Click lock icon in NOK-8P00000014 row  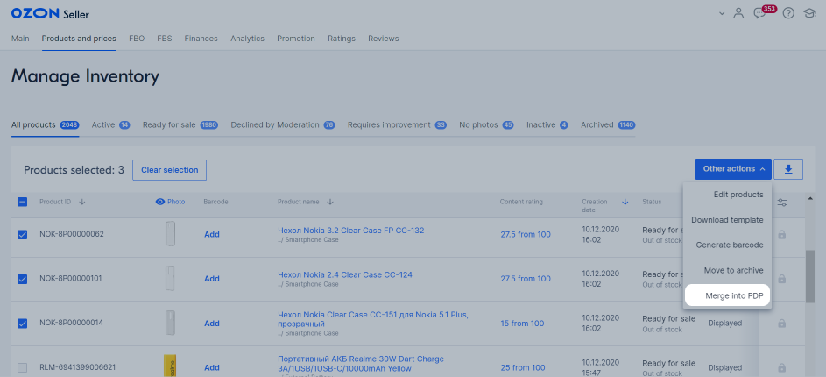781,323
